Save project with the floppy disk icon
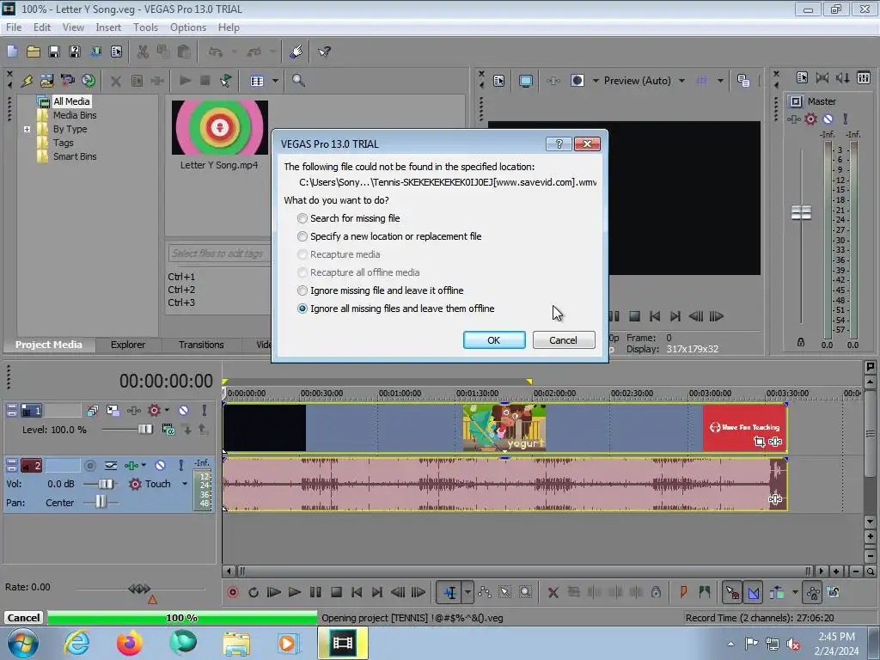 pos(54,52)
